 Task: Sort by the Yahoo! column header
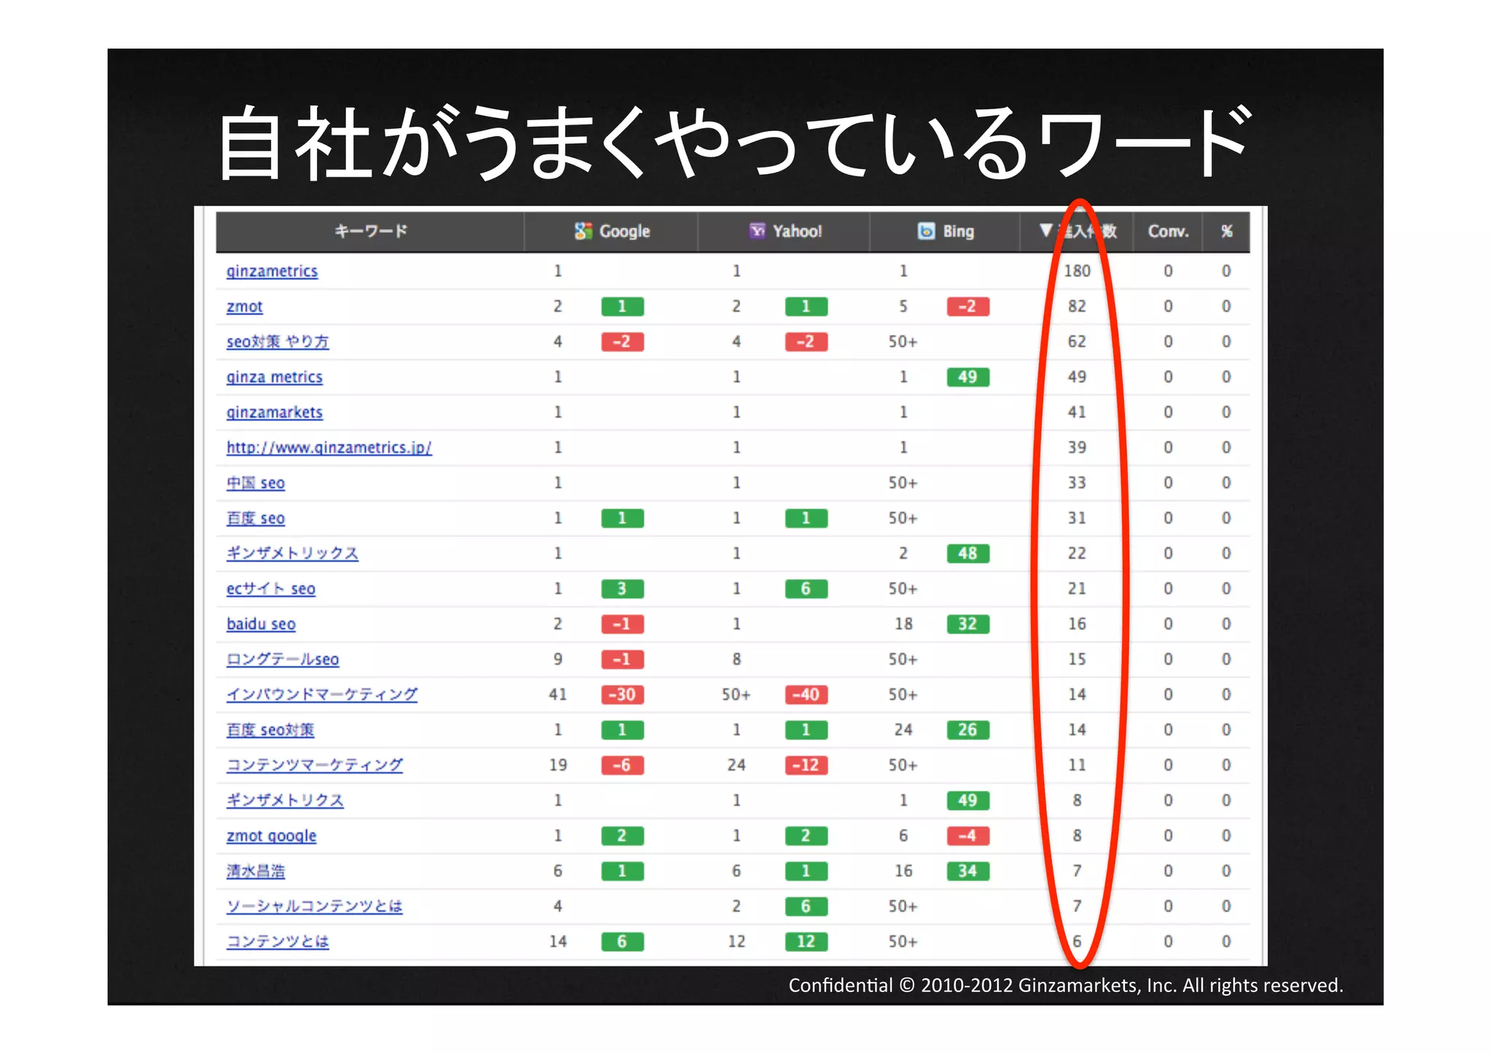(x=784, y=232)
